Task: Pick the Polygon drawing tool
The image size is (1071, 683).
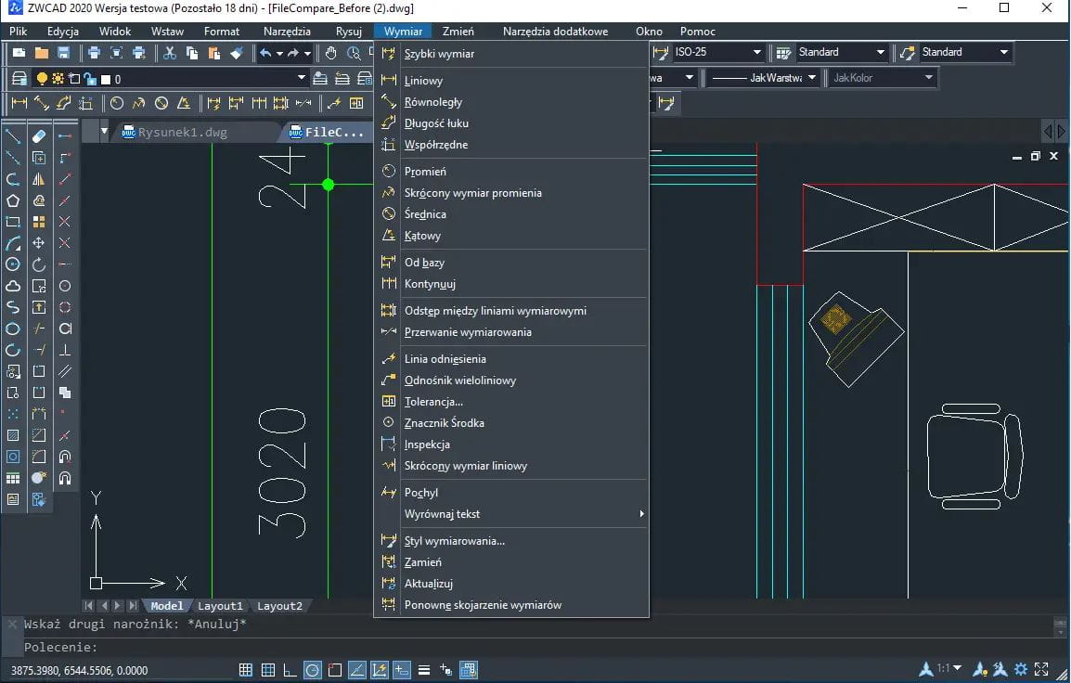Action: (13, 200)
